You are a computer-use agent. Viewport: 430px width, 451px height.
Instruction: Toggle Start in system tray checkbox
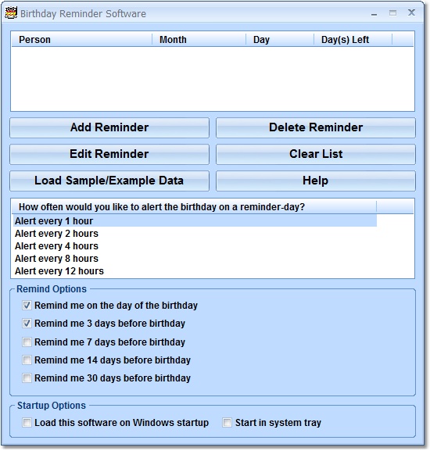pos(227,423)
